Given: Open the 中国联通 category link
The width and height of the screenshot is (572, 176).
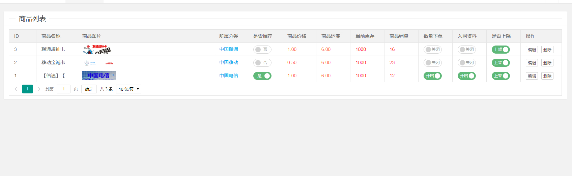Looking at the screenshot, I should [229, 49].
